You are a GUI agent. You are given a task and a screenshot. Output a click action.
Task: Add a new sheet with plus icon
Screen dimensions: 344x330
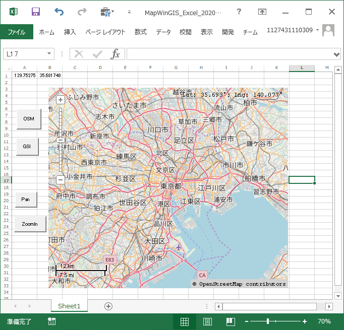108,306
